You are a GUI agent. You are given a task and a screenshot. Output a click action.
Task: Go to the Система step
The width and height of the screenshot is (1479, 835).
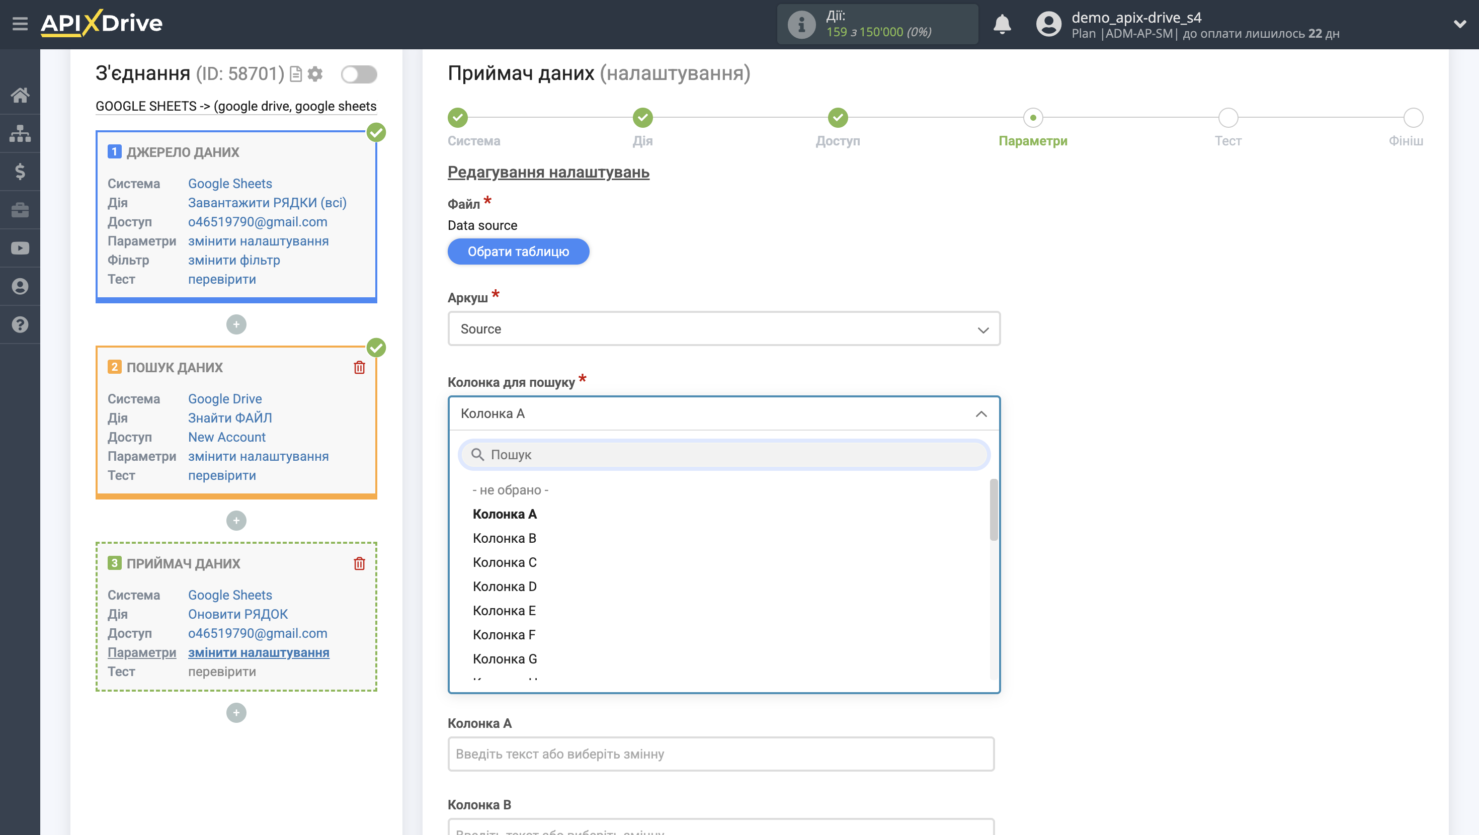click(x=458, y=118)
